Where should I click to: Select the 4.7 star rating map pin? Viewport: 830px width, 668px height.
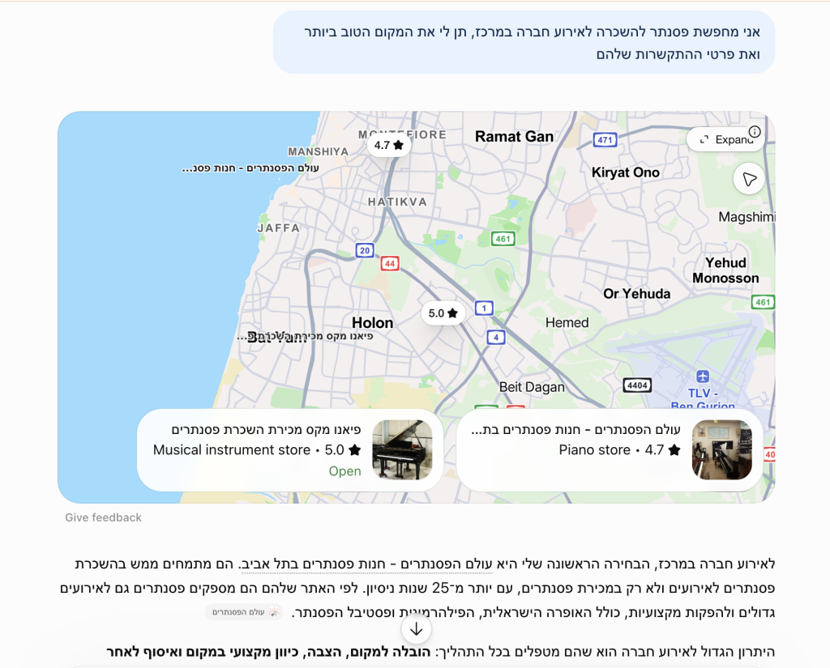coord(389,145)
